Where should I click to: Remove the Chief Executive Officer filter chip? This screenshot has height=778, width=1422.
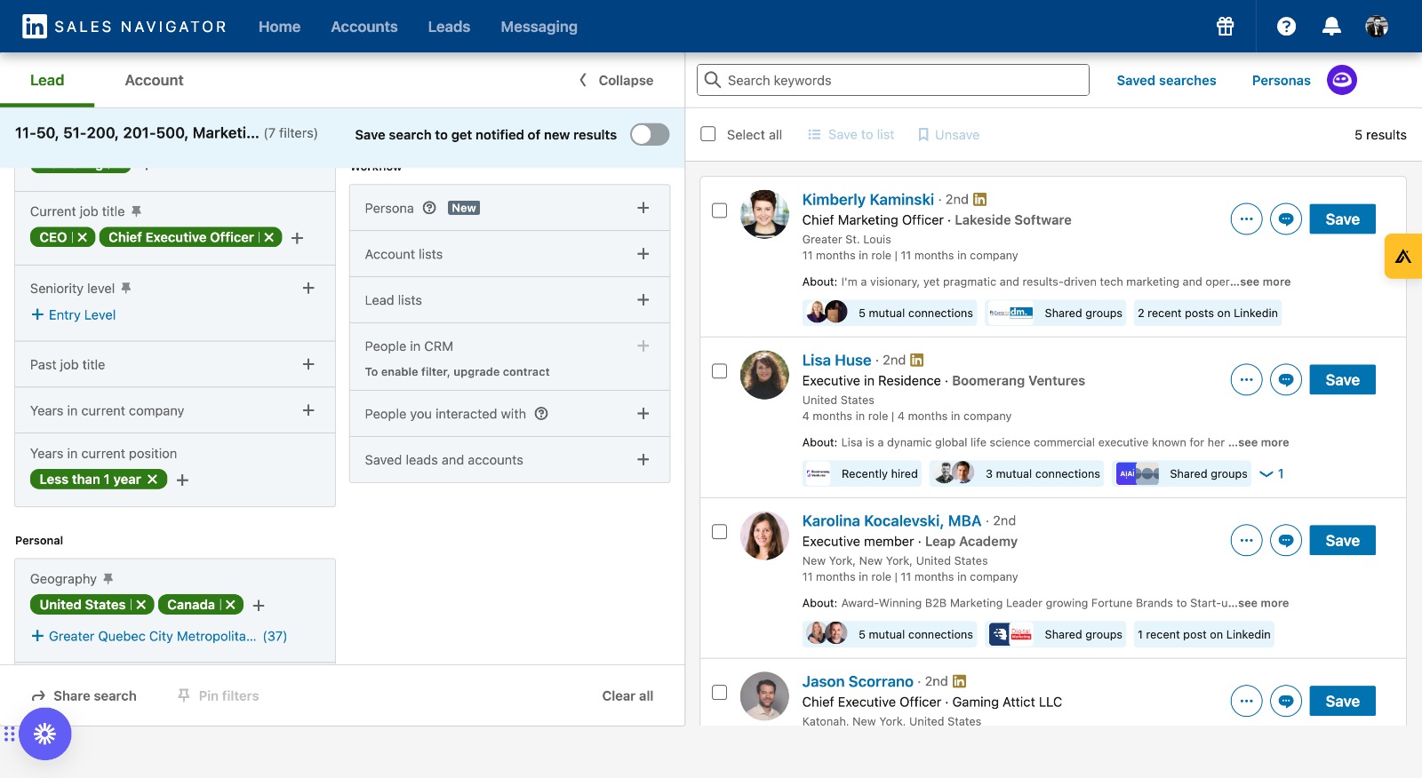(269, 237)
